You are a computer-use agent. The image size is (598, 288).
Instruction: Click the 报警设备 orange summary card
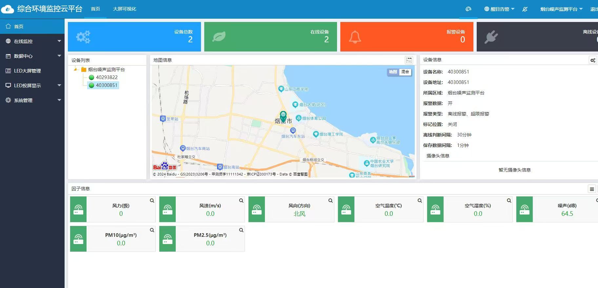click(407, 37)
